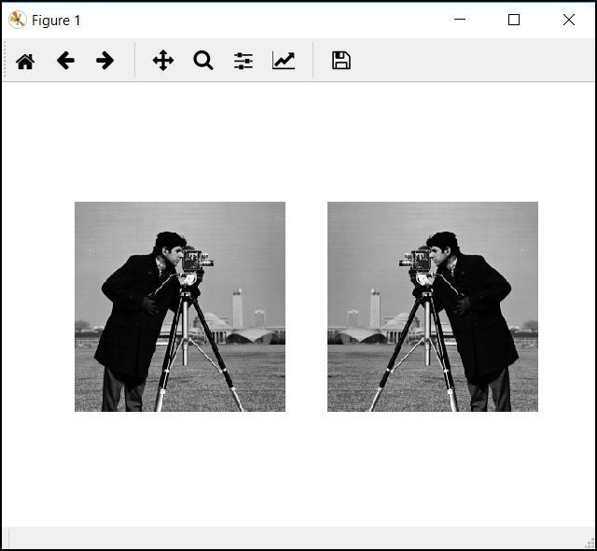Reset the view with the Home icon
This screenshot has width=597, height=551.
pyautogui.click(x=25, y=61)
